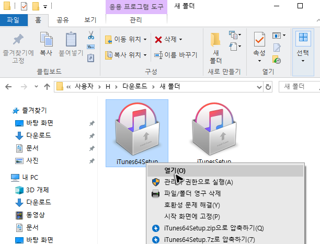Viewport: 320px width, 244px height.
Task: Switch to the 공유 tab
Action: coord(63,20)
